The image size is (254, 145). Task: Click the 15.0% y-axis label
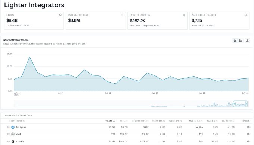10,54
